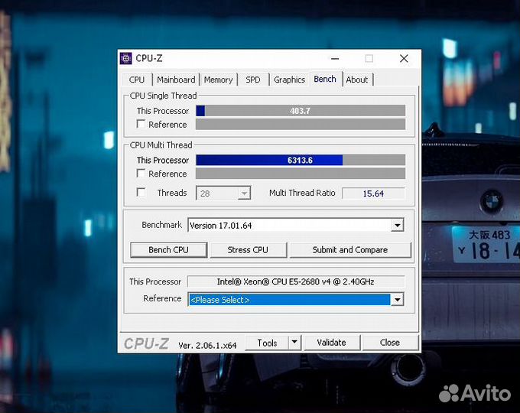Switch to the CPU tab
Image resolution: width=520 pixels, height=413 pixels.
coord(137,80)
